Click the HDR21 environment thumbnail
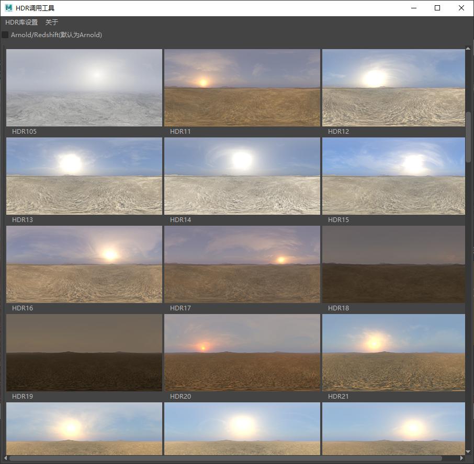 click(x=393, y=353)
